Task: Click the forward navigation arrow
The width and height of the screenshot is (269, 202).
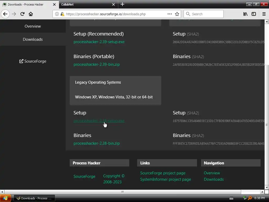Action: click(14, 14)
